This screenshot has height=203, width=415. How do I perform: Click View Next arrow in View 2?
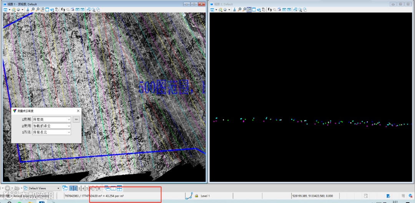289,10
